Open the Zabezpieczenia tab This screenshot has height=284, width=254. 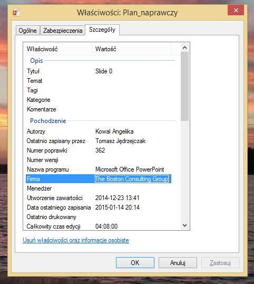click(x=63, y=31)
